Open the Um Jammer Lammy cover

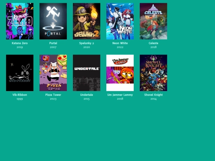pos(120,73)
